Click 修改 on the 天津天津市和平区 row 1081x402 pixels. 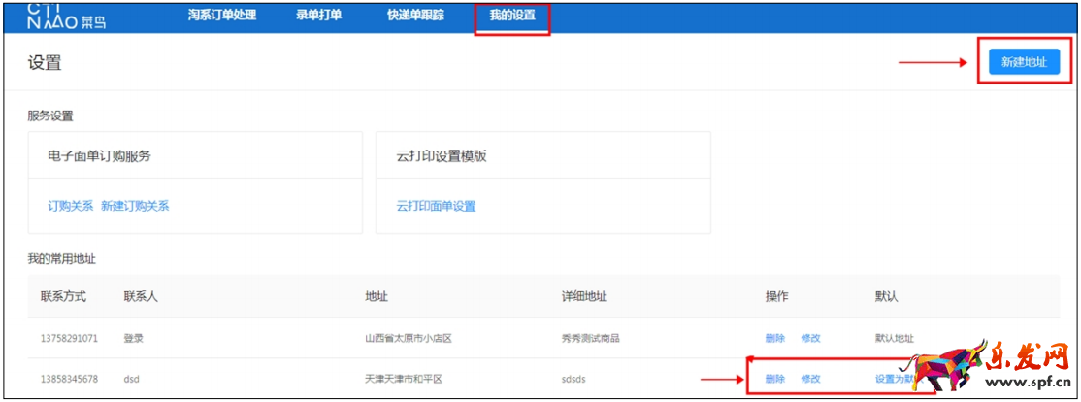[810, 379]
